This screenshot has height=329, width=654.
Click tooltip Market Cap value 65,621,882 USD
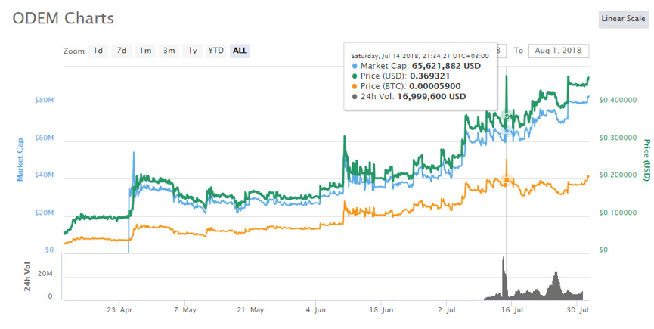(446, 66)
